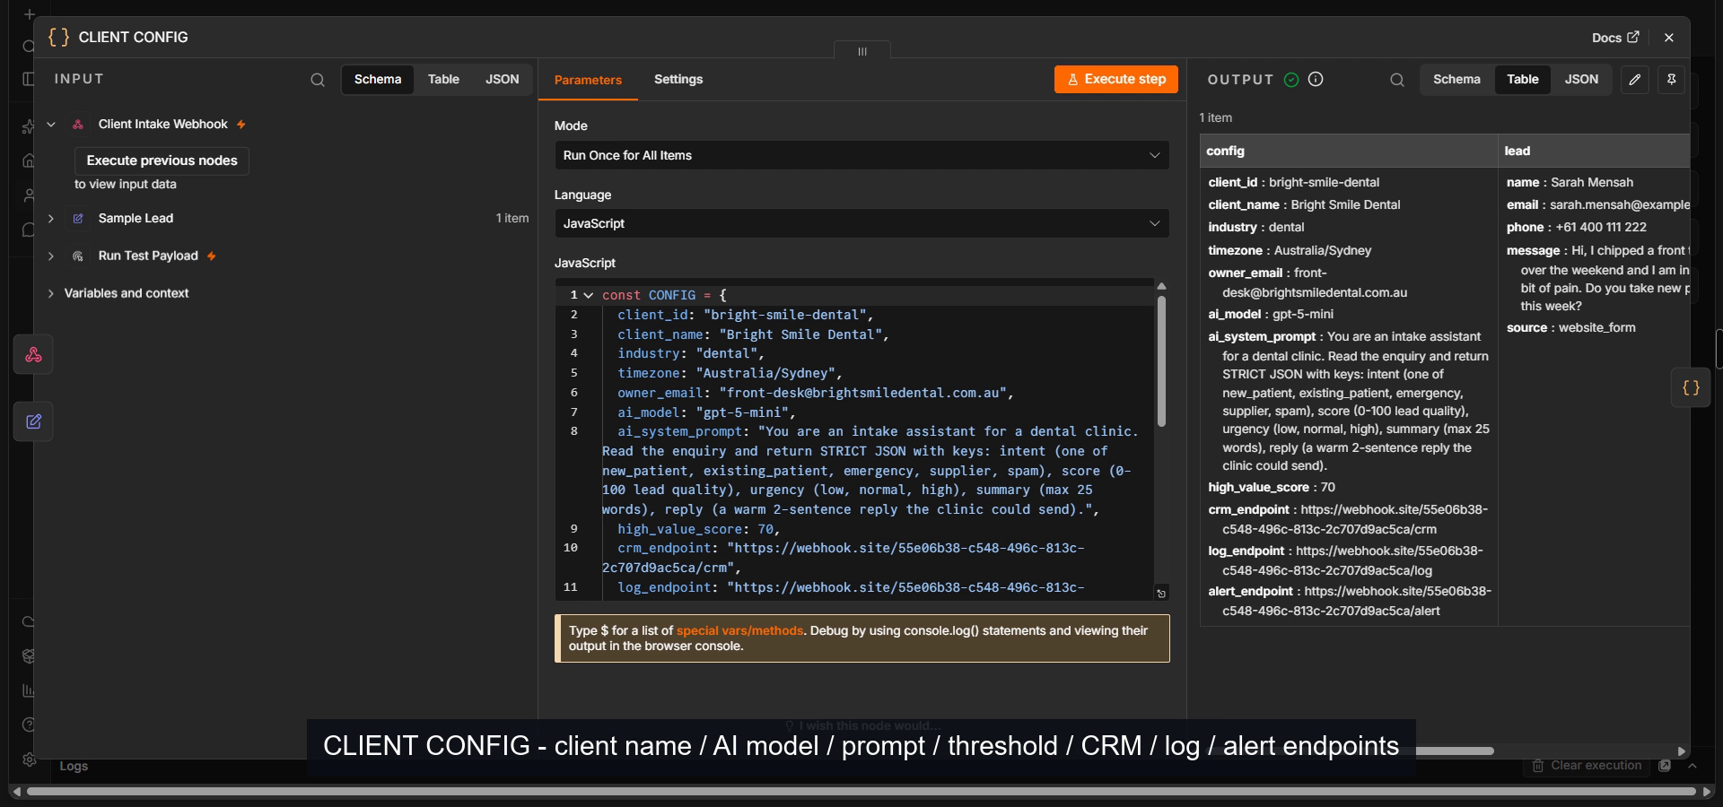Fold code at line 1 chevron

[x=588, y=295]
